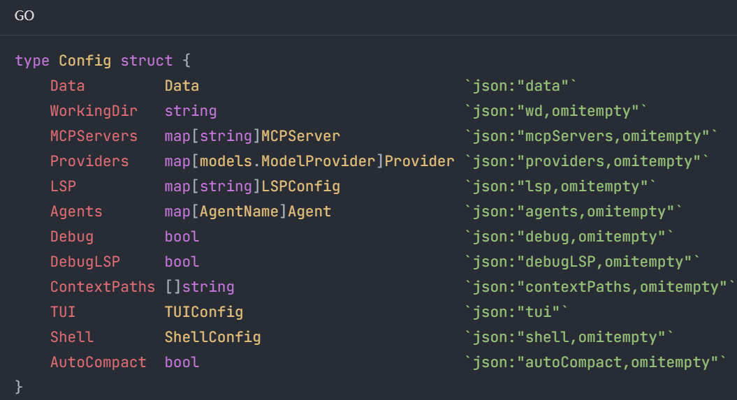Click the TUIConfig type name
The height and width of the screenshot is (400, 737).
coord(203,312)
